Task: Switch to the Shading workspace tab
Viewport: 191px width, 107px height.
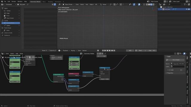Action: tap(50, 2)
